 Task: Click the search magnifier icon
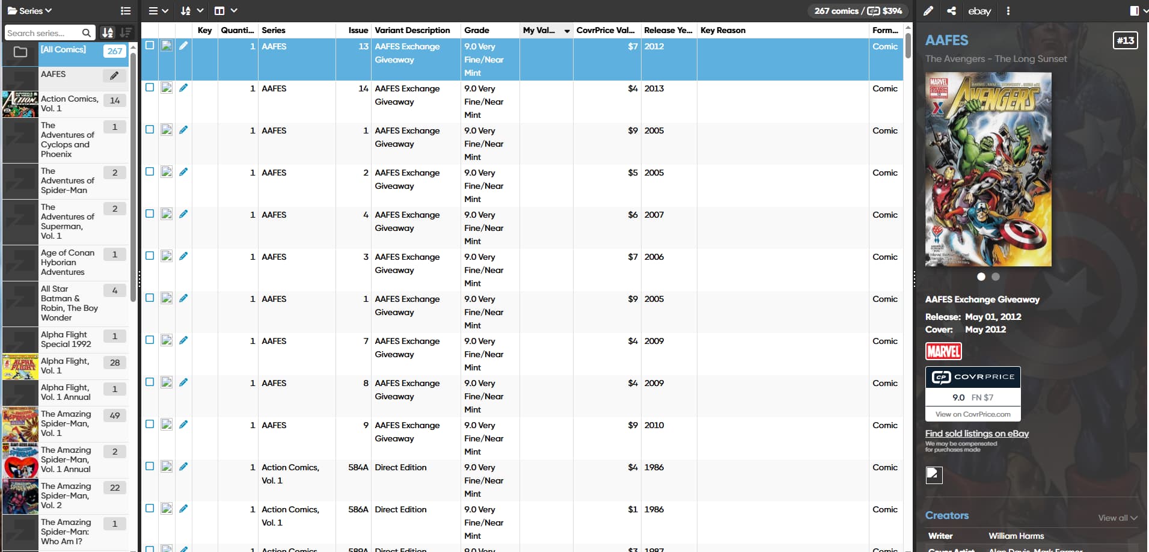pos(87,33)
